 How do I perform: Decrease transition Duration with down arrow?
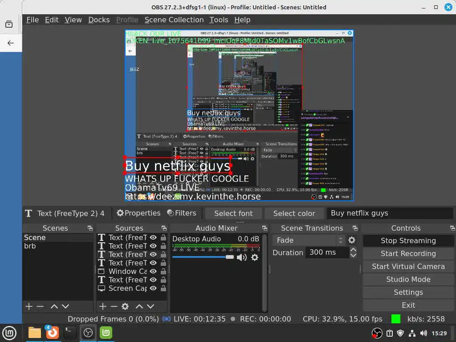353,255
